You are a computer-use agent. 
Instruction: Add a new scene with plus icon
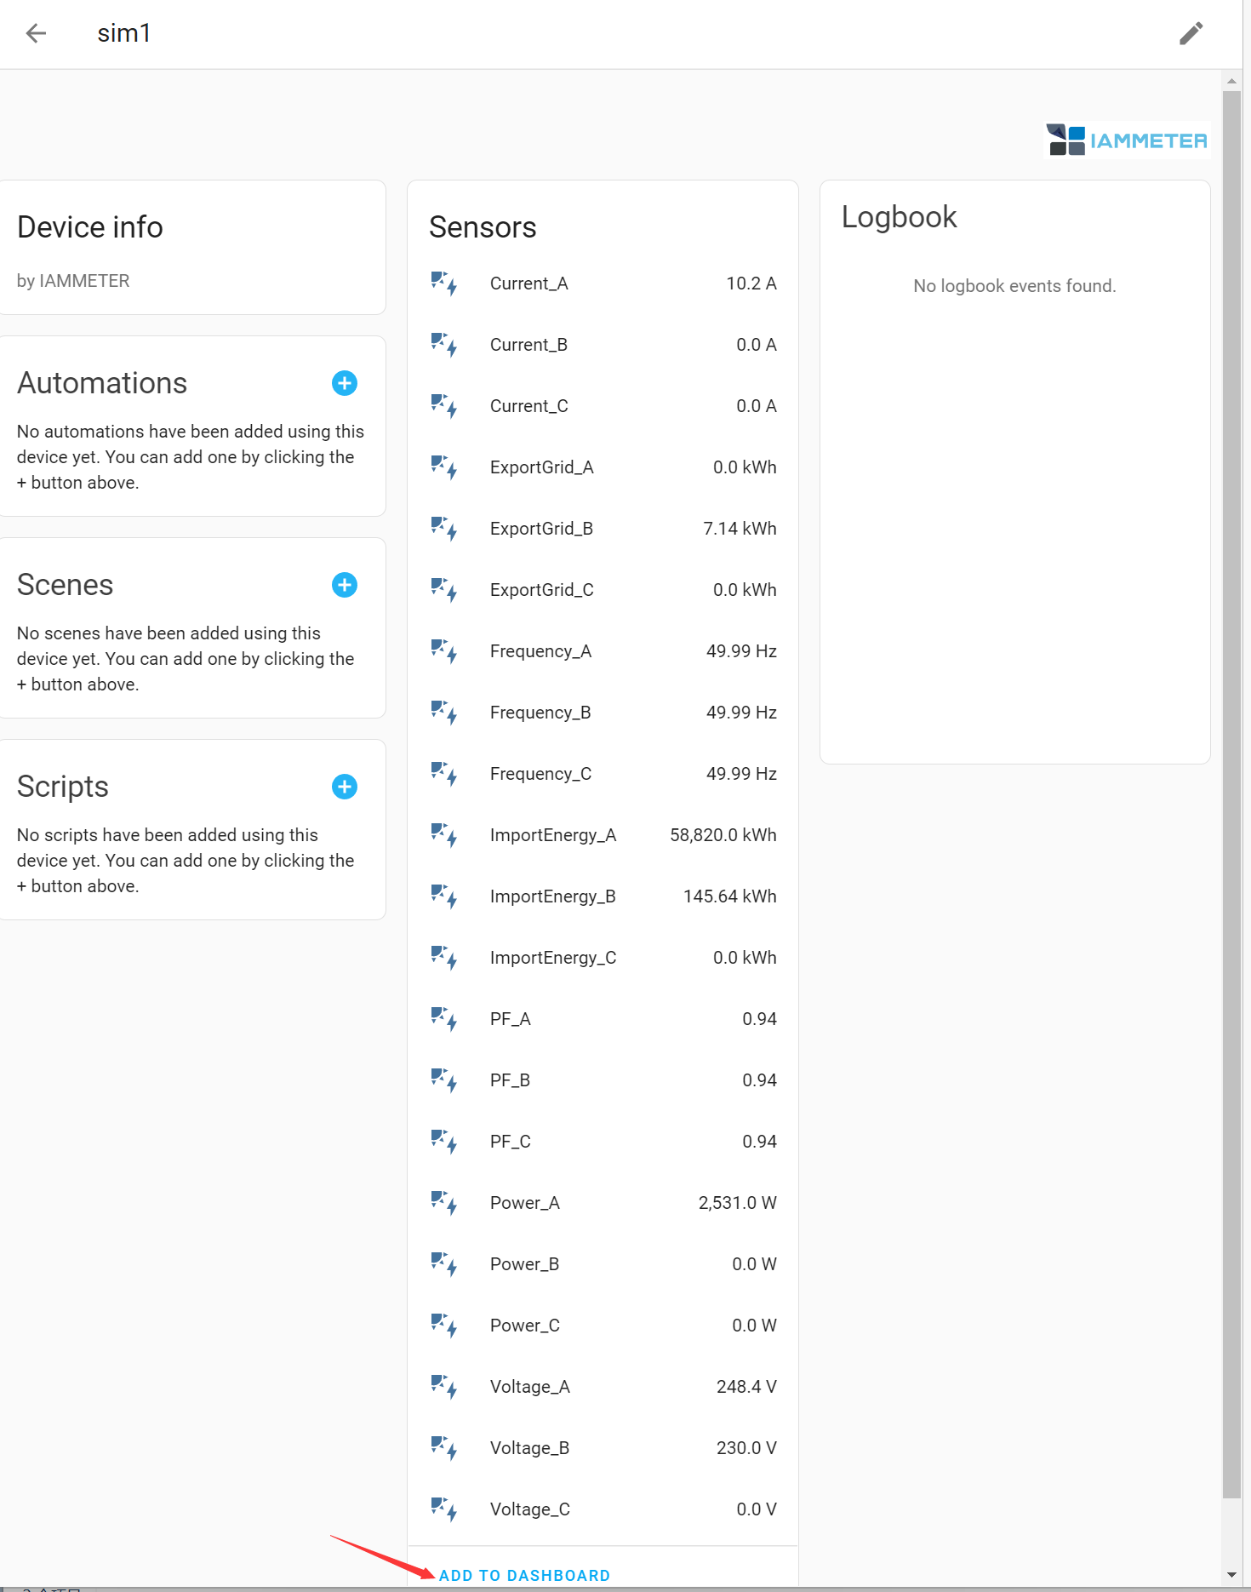(344, 585)
